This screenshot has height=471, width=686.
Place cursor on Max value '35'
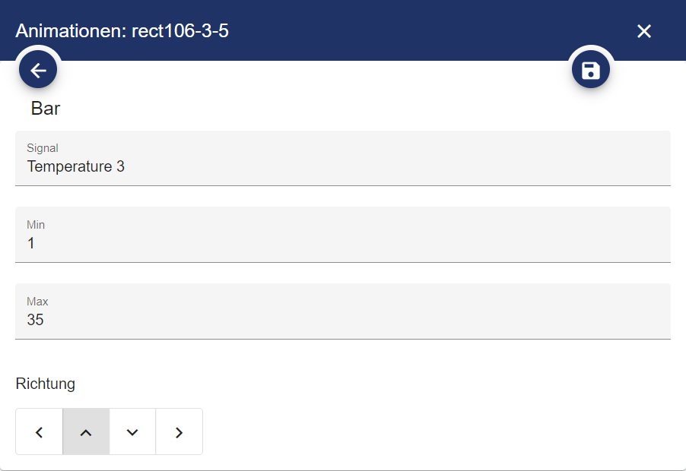35,320
